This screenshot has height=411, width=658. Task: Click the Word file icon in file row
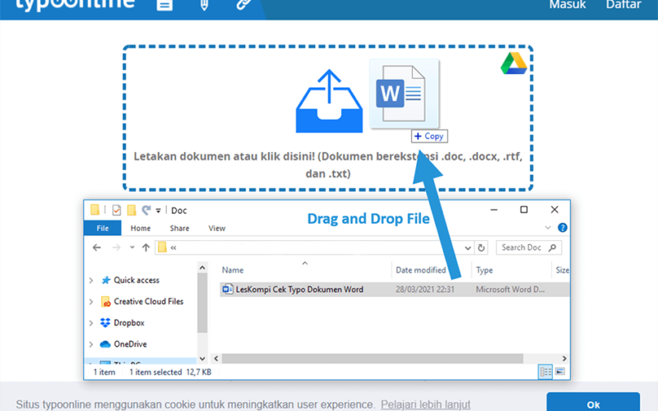tap(228, 289)
